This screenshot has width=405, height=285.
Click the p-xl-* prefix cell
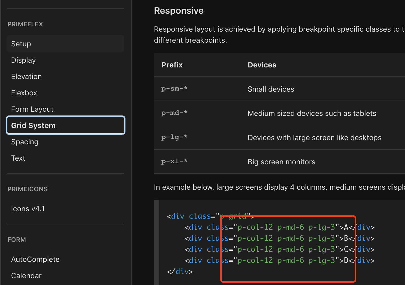[x=174, y=162]
